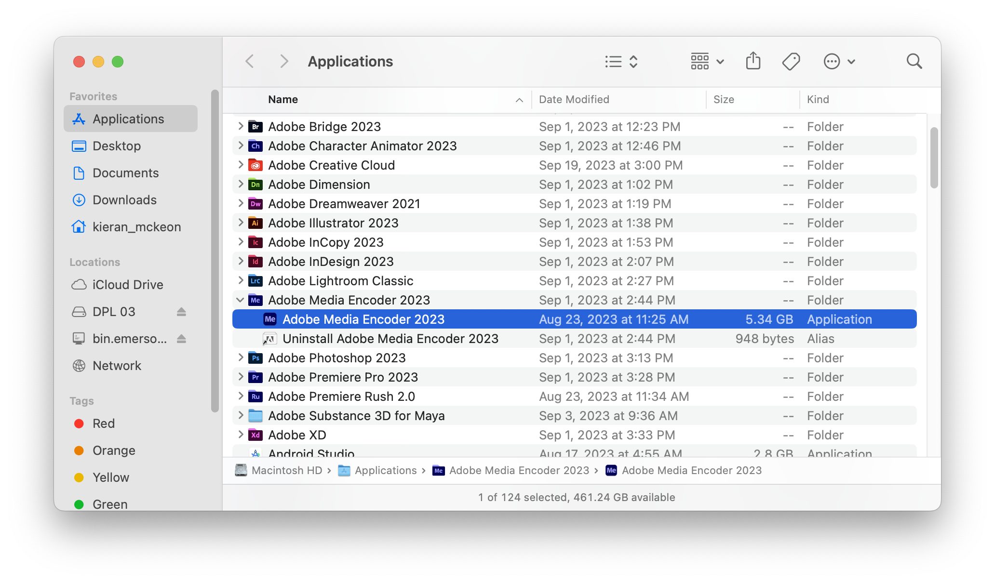Sort by the Date Modified column header

[619, 100]
